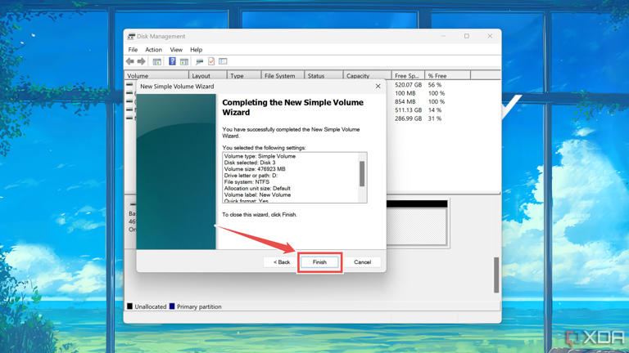The image size is (629, 353).
Task: Open the File menu
Action: [133, 50]
